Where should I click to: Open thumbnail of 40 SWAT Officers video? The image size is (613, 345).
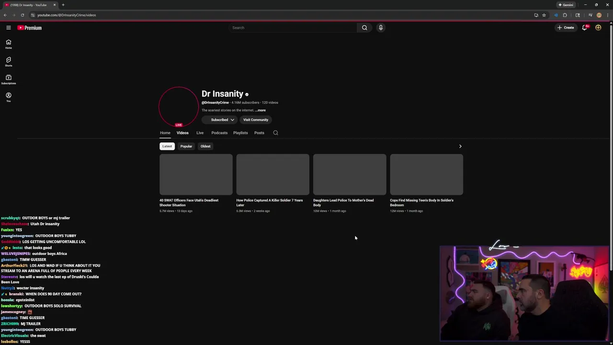pyautogui.click(x=196, y=174)
